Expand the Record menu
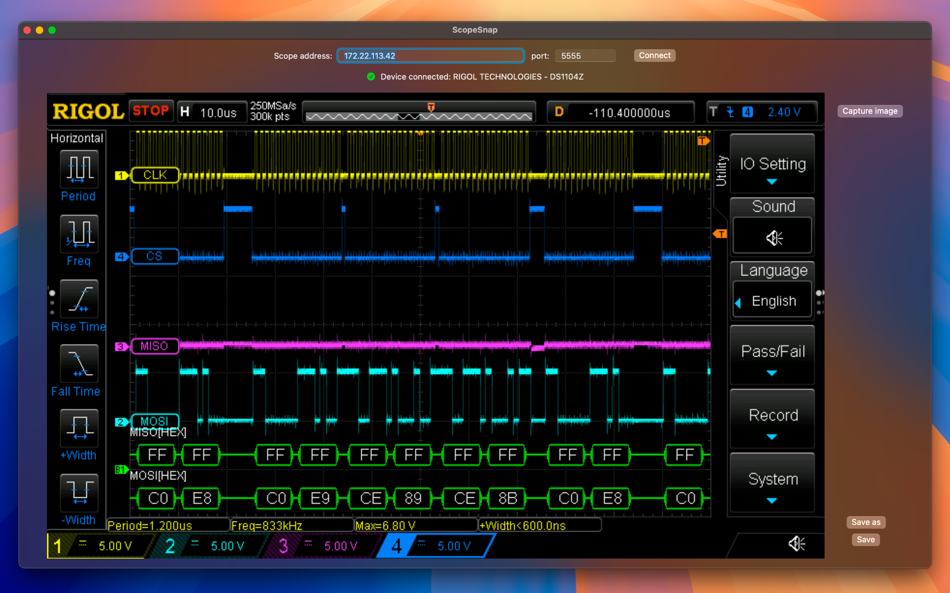 point(772,419)
